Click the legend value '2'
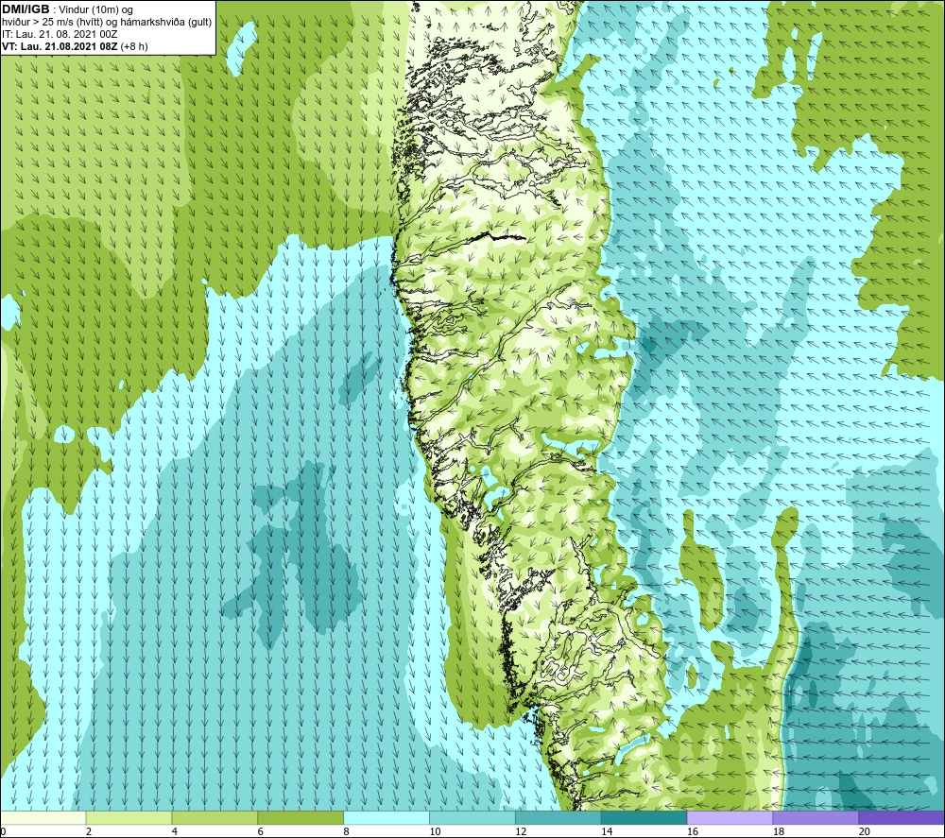The width and height of the screenshot is (945, 838). (x=89, y=831)
